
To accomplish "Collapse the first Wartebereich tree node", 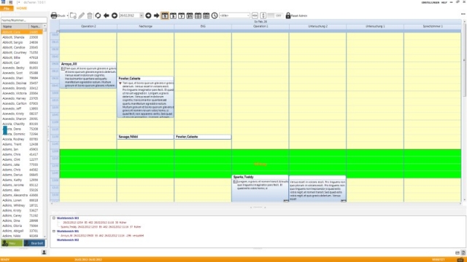I will pos(54,218).
